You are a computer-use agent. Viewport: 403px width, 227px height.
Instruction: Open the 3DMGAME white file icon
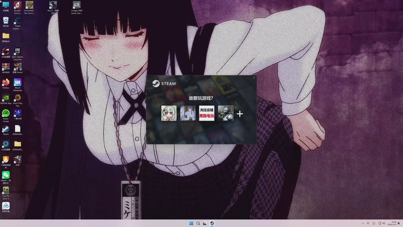tap(18, 130)
